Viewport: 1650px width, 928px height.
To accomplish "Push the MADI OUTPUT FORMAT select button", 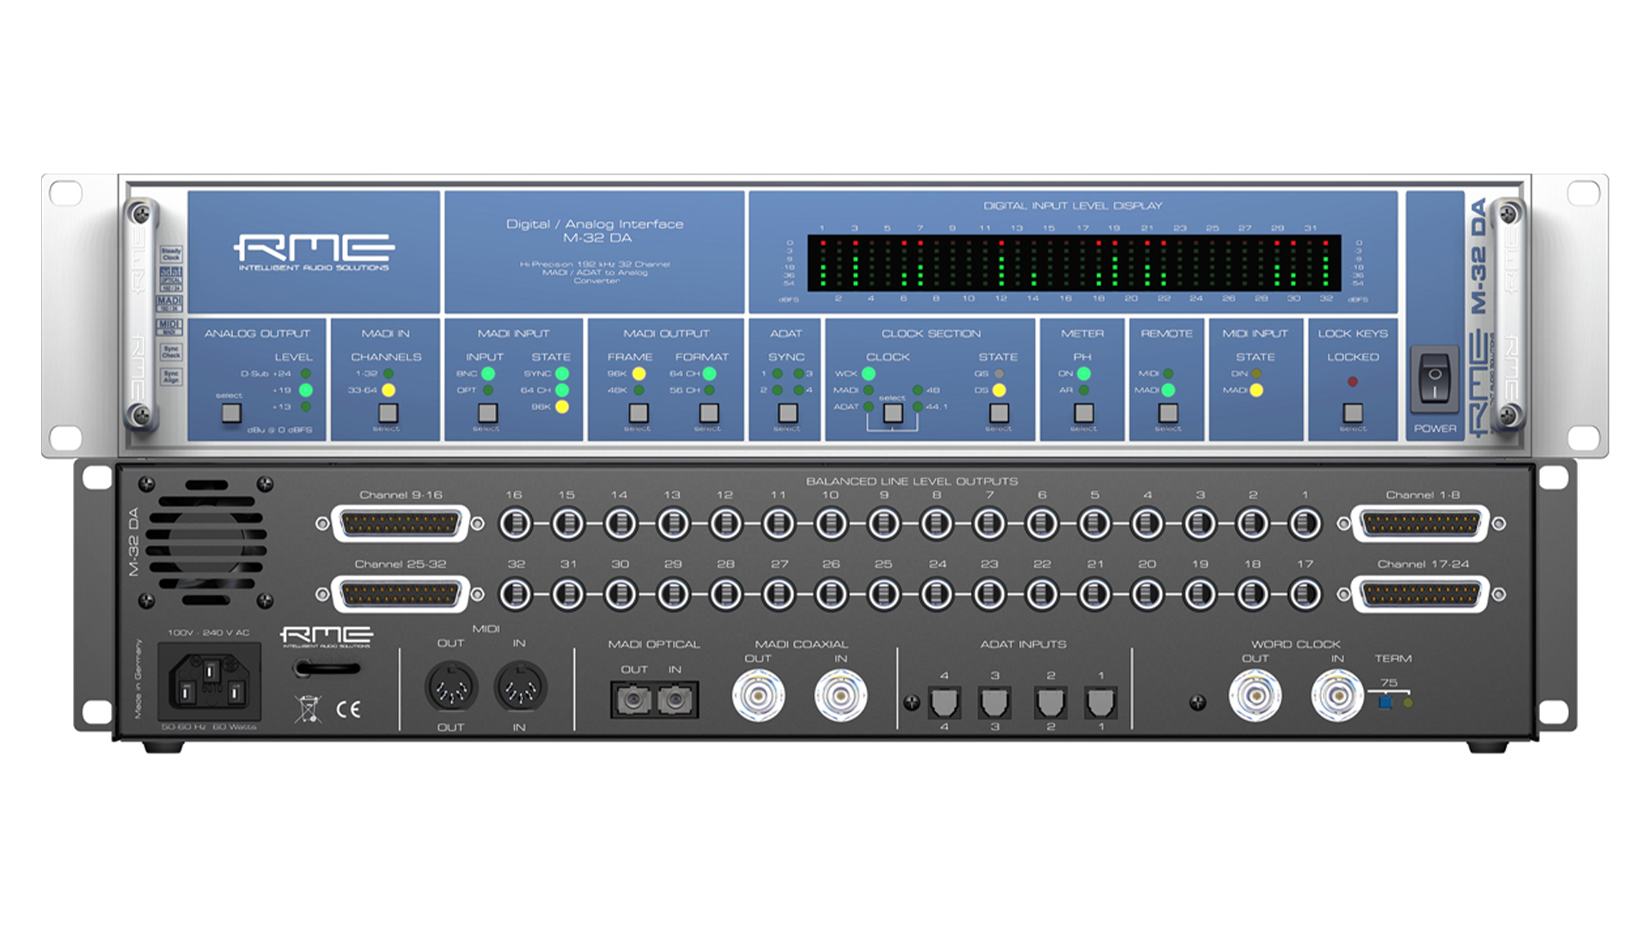I will point(709,413).
